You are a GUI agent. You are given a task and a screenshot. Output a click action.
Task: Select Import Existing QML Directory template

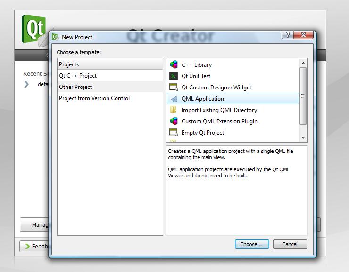(233, 110)
